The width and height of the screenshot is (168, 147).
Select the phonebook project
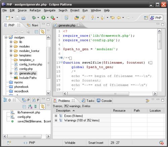pyautogui.click(x=21, y=87)
